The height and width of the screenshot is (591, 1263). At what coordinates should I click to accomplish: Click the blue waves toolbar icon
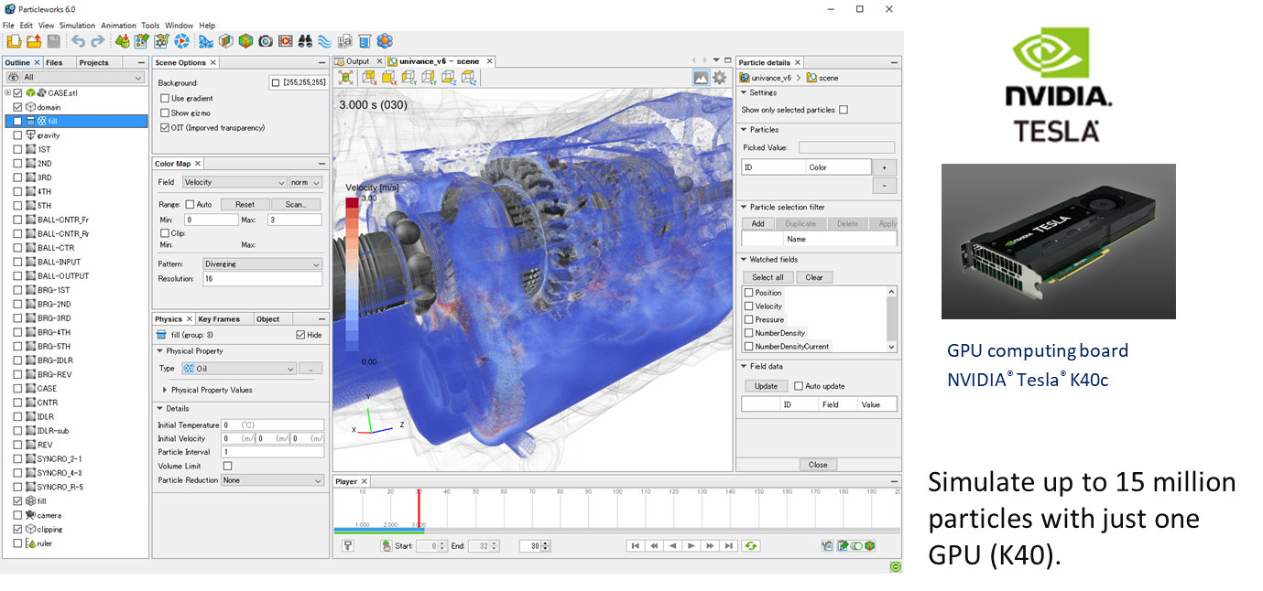click(x=325, y=41)
